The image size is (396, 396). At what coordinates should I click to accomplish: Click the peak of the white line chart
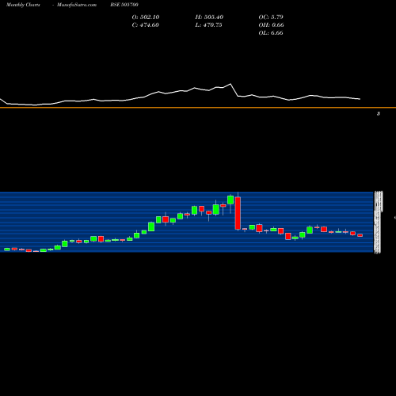pos(230,84)
